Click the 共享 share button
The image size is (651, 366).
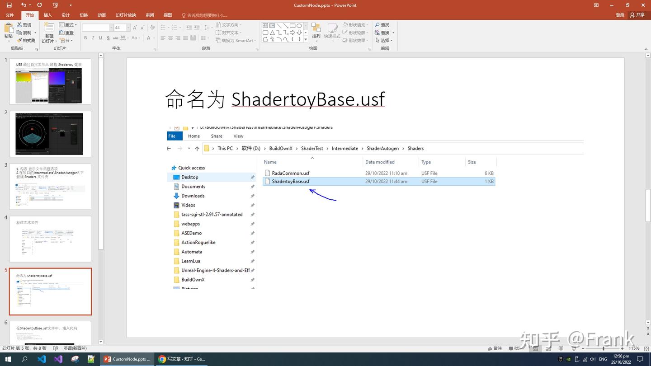(639, 15)
